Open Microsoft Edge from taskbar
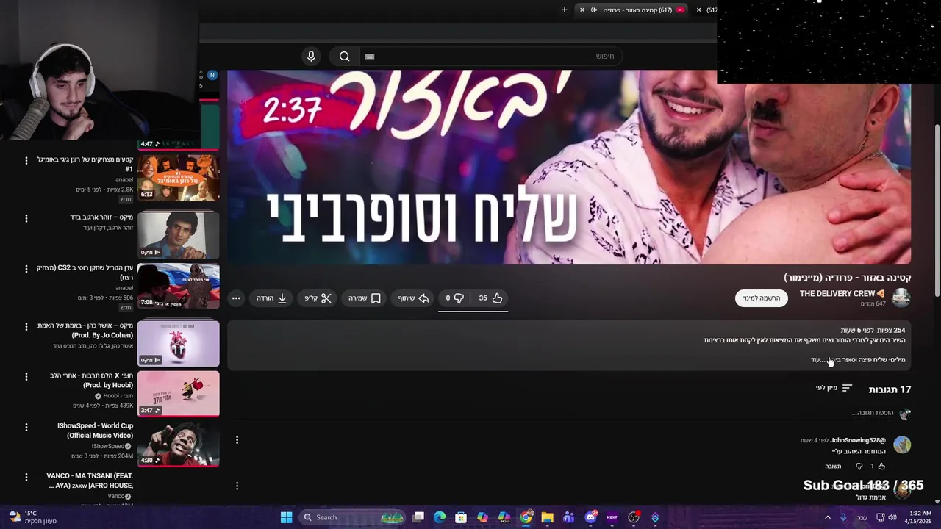 tap(440, 517)
